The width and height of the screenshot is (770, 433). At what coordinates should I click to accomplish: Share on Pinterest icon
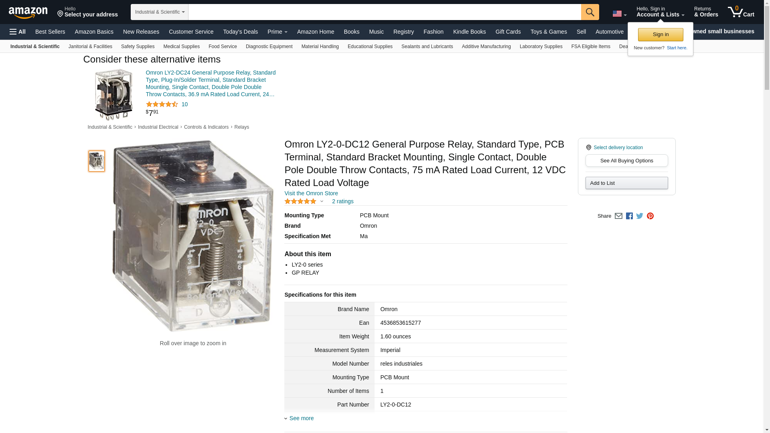click(650, 216)
